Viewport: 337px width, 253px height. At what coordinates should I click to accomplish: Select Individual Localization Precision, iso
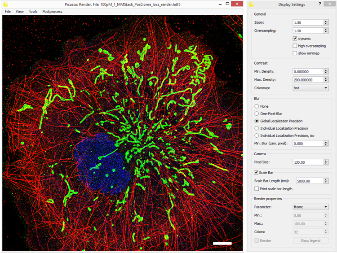[257, 135]
